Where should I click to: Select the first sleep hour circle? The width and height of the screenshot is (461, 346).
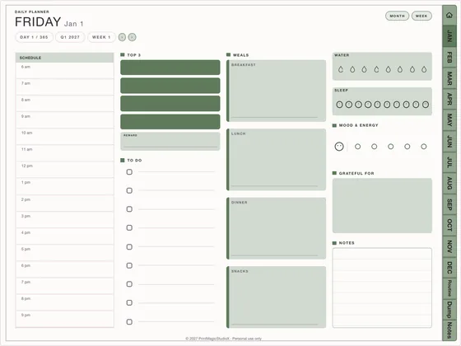pyautogui.click(x=339, y=105)
